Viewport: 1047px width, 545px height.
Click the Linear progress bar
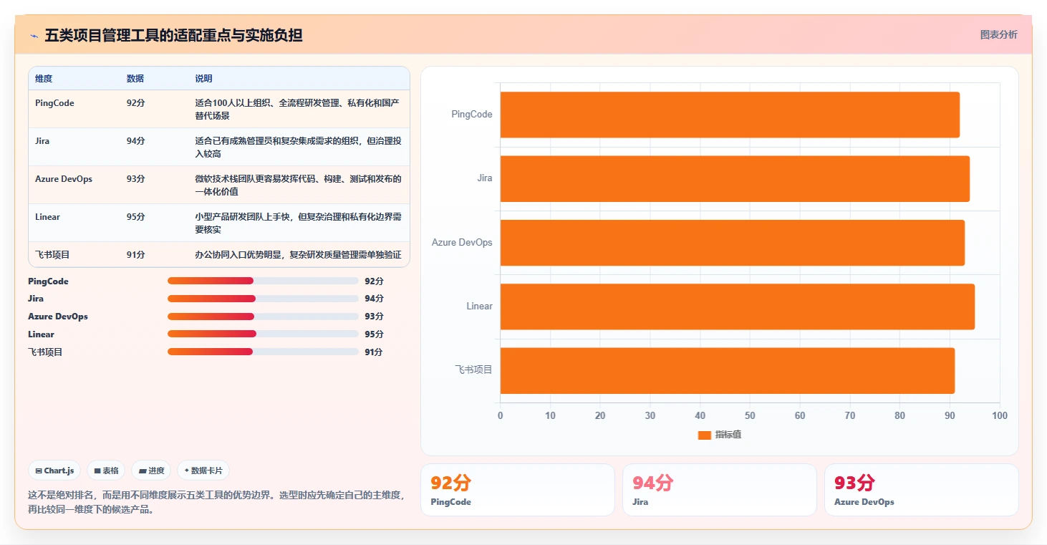(x=263, y=334)
